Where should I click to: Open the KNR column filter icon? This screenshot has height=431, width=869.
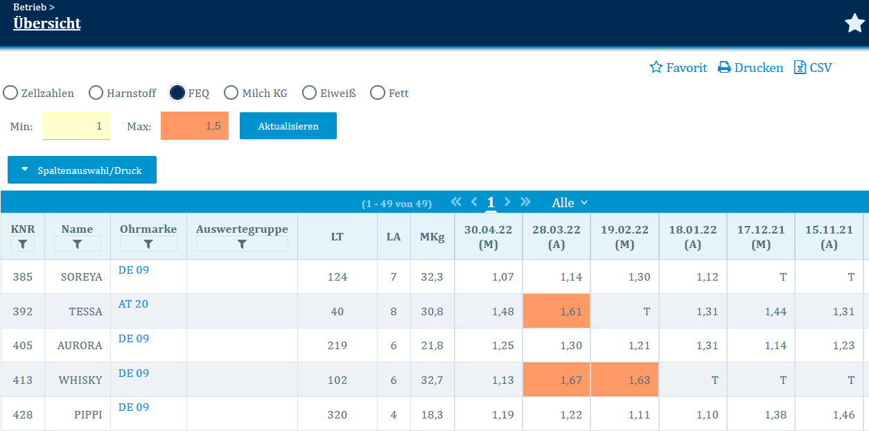coord(23,244)
